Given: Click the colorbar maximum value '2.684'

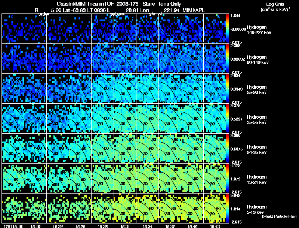Looking at the screenshot, I should [x=235, y=76].
